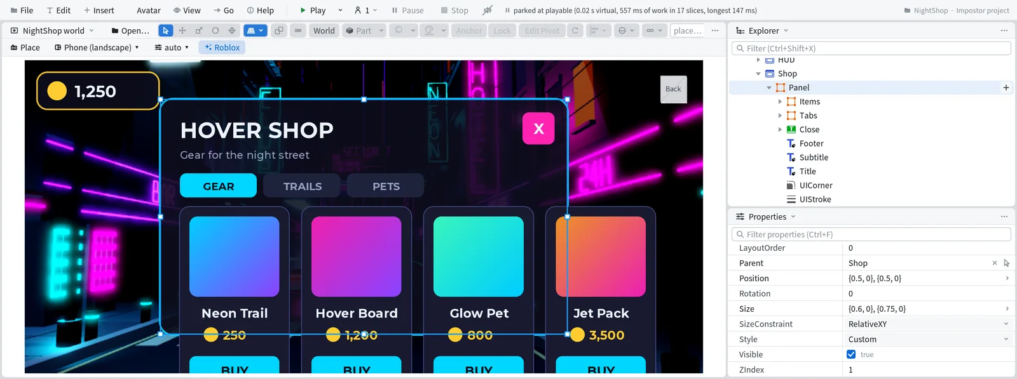
Task: Activate the Select arrow tool
Action: tap(165, 30)
